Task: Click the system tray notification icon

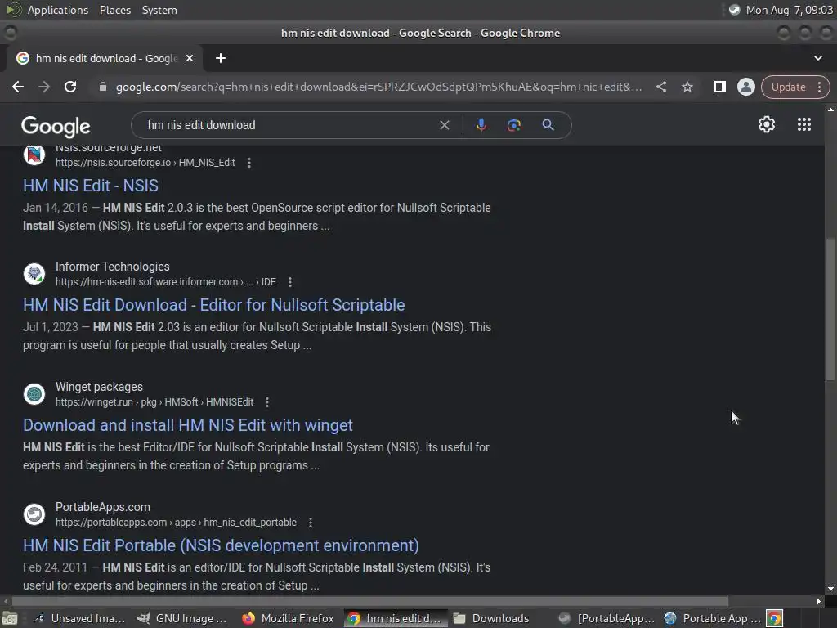Action: (x=735, y=10)
